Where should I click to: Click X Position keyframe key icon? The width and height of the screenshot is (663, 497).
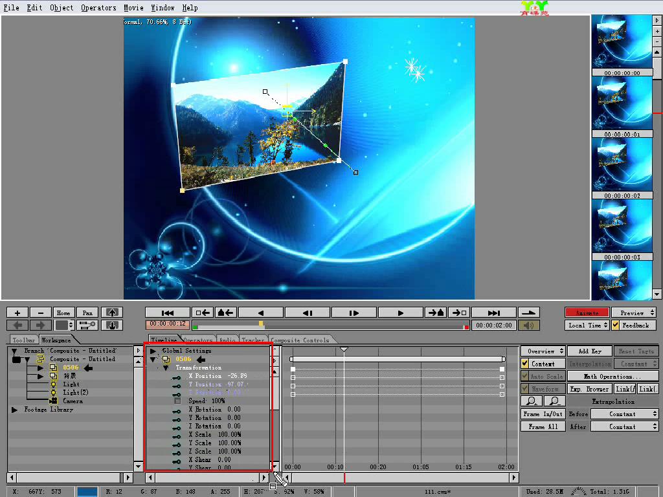[x=176, y=377]
